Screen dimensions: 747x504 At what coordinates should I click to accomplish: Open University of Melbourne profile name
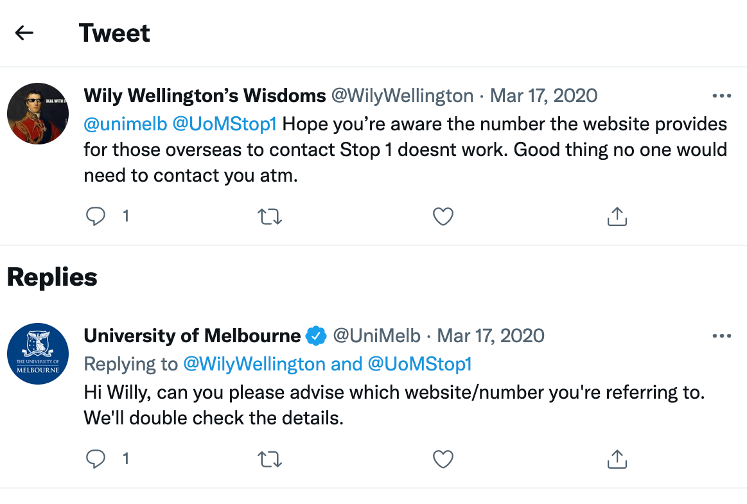tap(192, 336)
